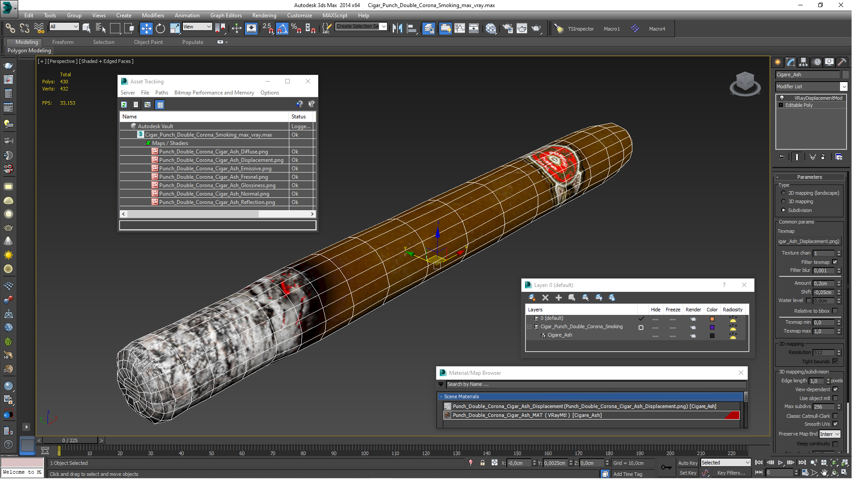Open the Create command panel tab
This screenshot has height=479, width=852.
778,62
